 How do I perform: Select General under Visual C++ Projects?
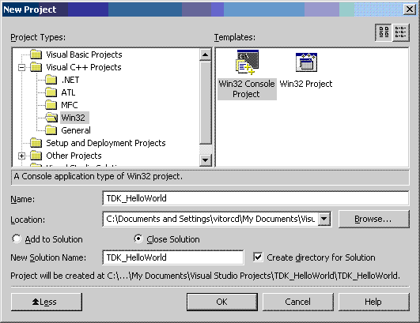(x=76, y=130)
